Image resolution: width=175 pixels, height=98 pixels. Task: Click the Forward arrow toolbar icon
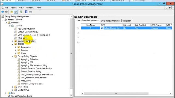(7, 12)
